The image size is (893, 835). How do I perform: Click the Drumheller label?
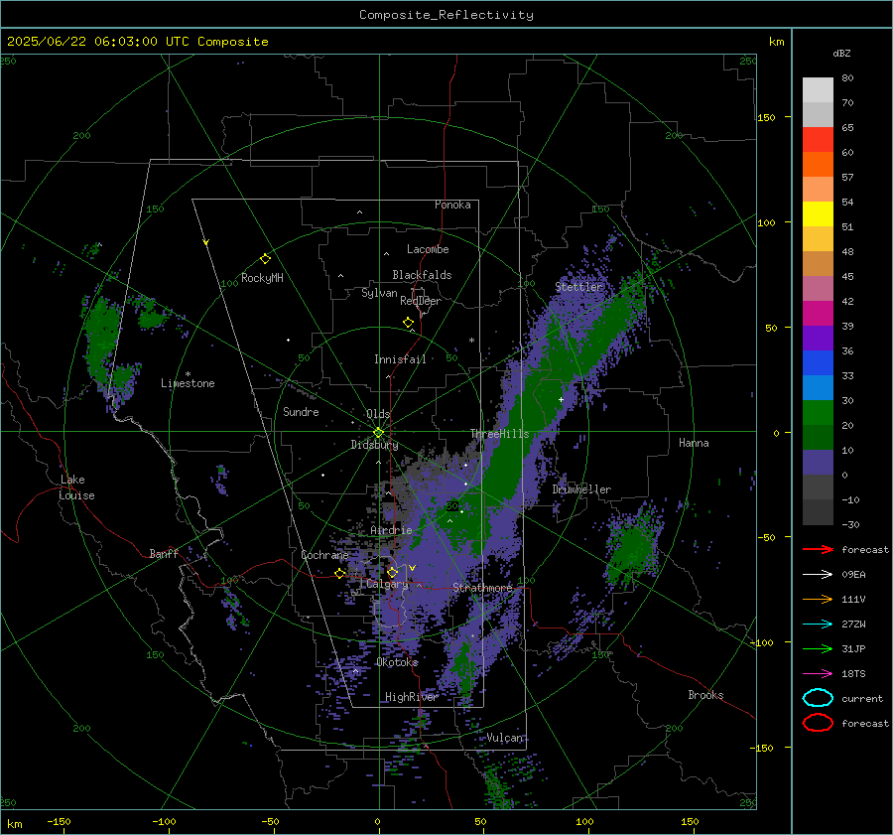[x=581, y=489]
